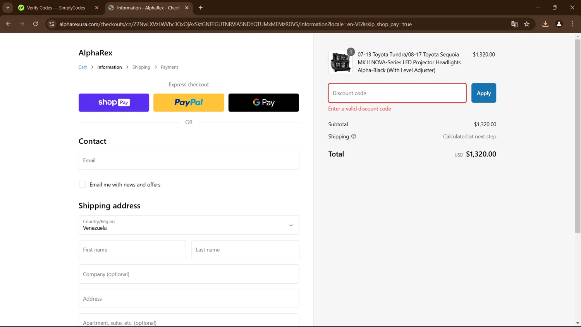Open a new browser tab
This screenshot has width=581, height=327.
click(x=201, y=8)
